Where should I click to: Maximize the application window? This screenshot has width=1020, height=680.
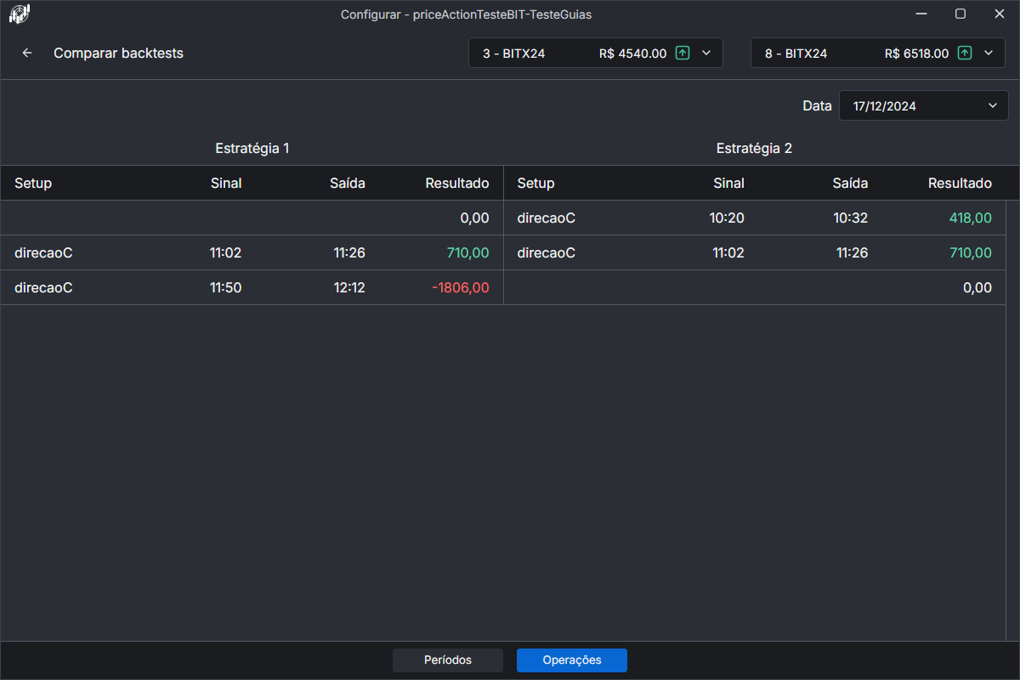pyautogui.click(x=960, y=14)
